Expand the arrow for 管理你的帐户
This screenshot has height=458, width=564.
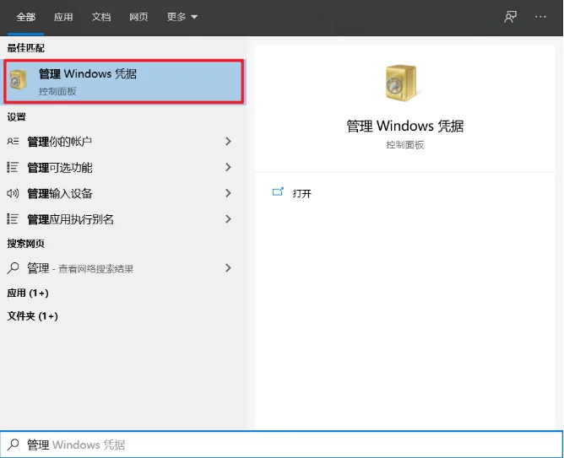tap(228, 142)
